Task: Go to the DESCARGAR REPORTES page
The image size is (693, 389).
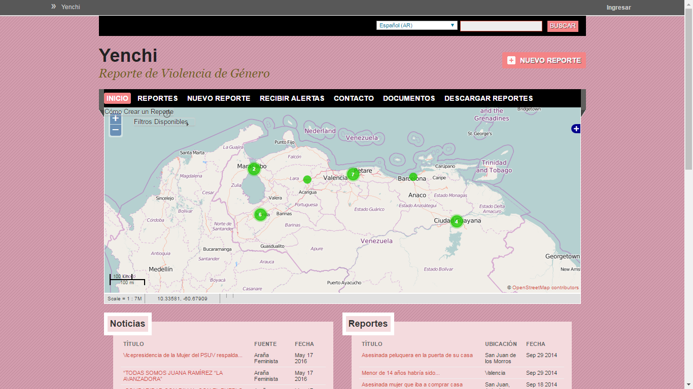Action: click(x=489, y=98)
